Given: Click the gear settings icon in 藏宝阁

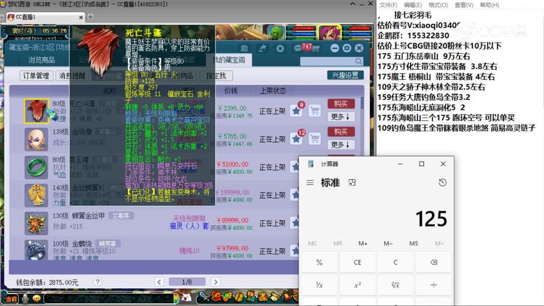Looking at the screenshot, I should click(x=347, y=48).
